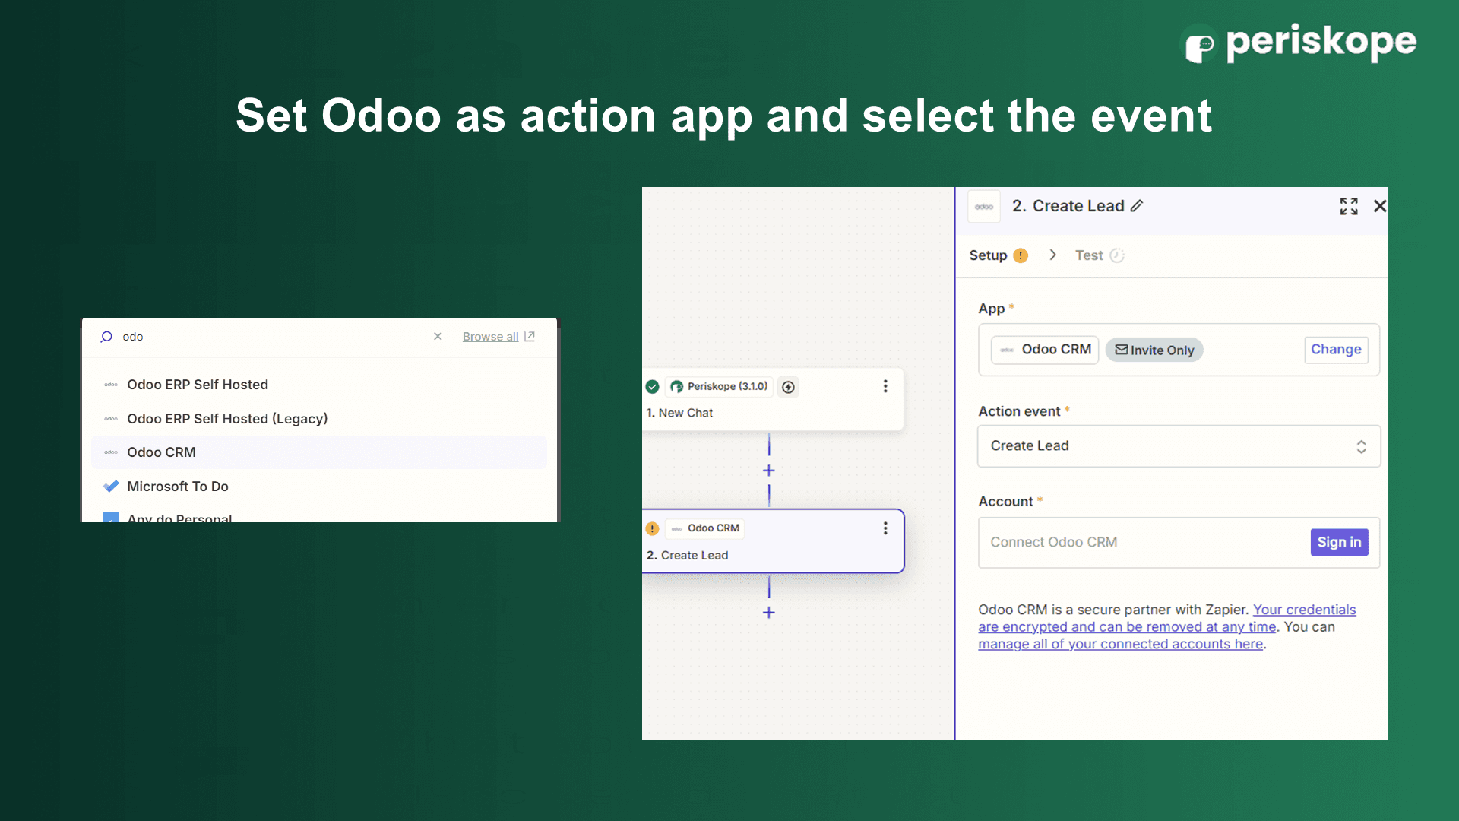1459x821 pixels.
Task: Expand the step editor panel to full screen
Action: 1348,206
